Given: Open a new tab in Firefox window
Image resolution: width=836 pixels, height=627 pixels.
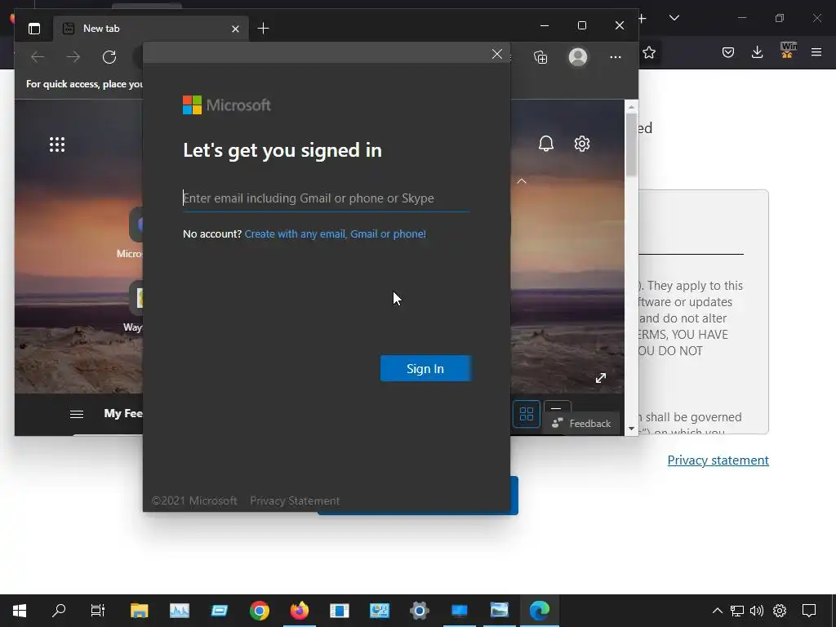Looking at the screenshot, I should [643, 18].
